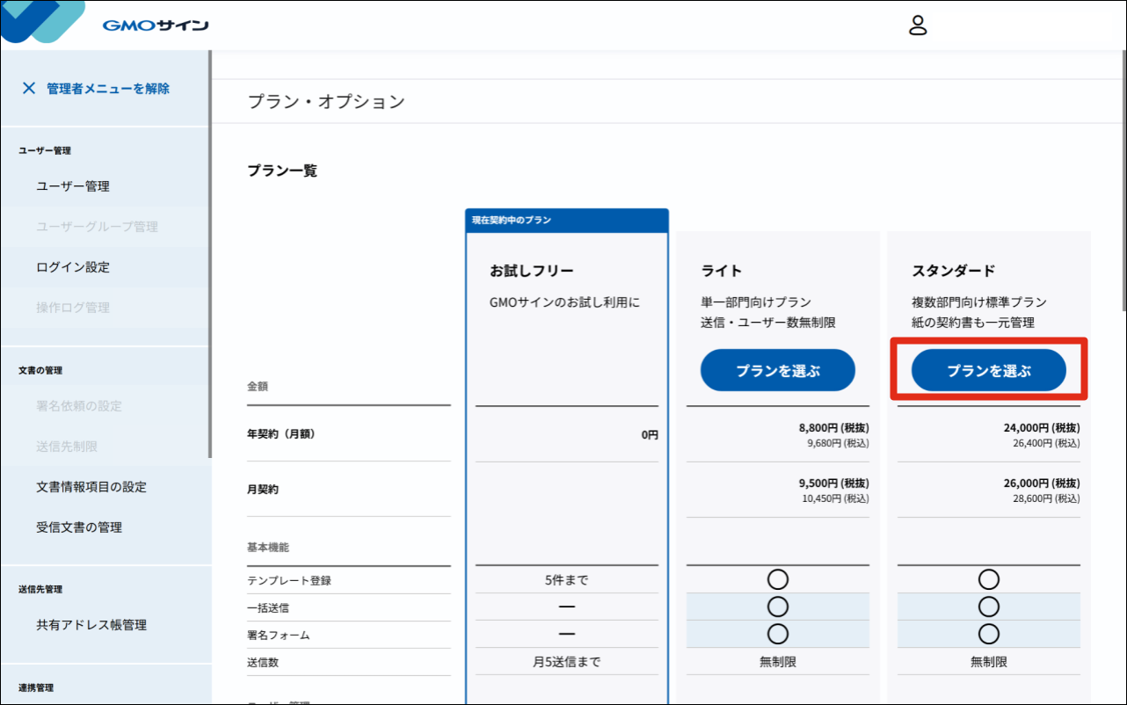Click プランを選ぶ button for スタンダード plan

(x=988, y=371)
